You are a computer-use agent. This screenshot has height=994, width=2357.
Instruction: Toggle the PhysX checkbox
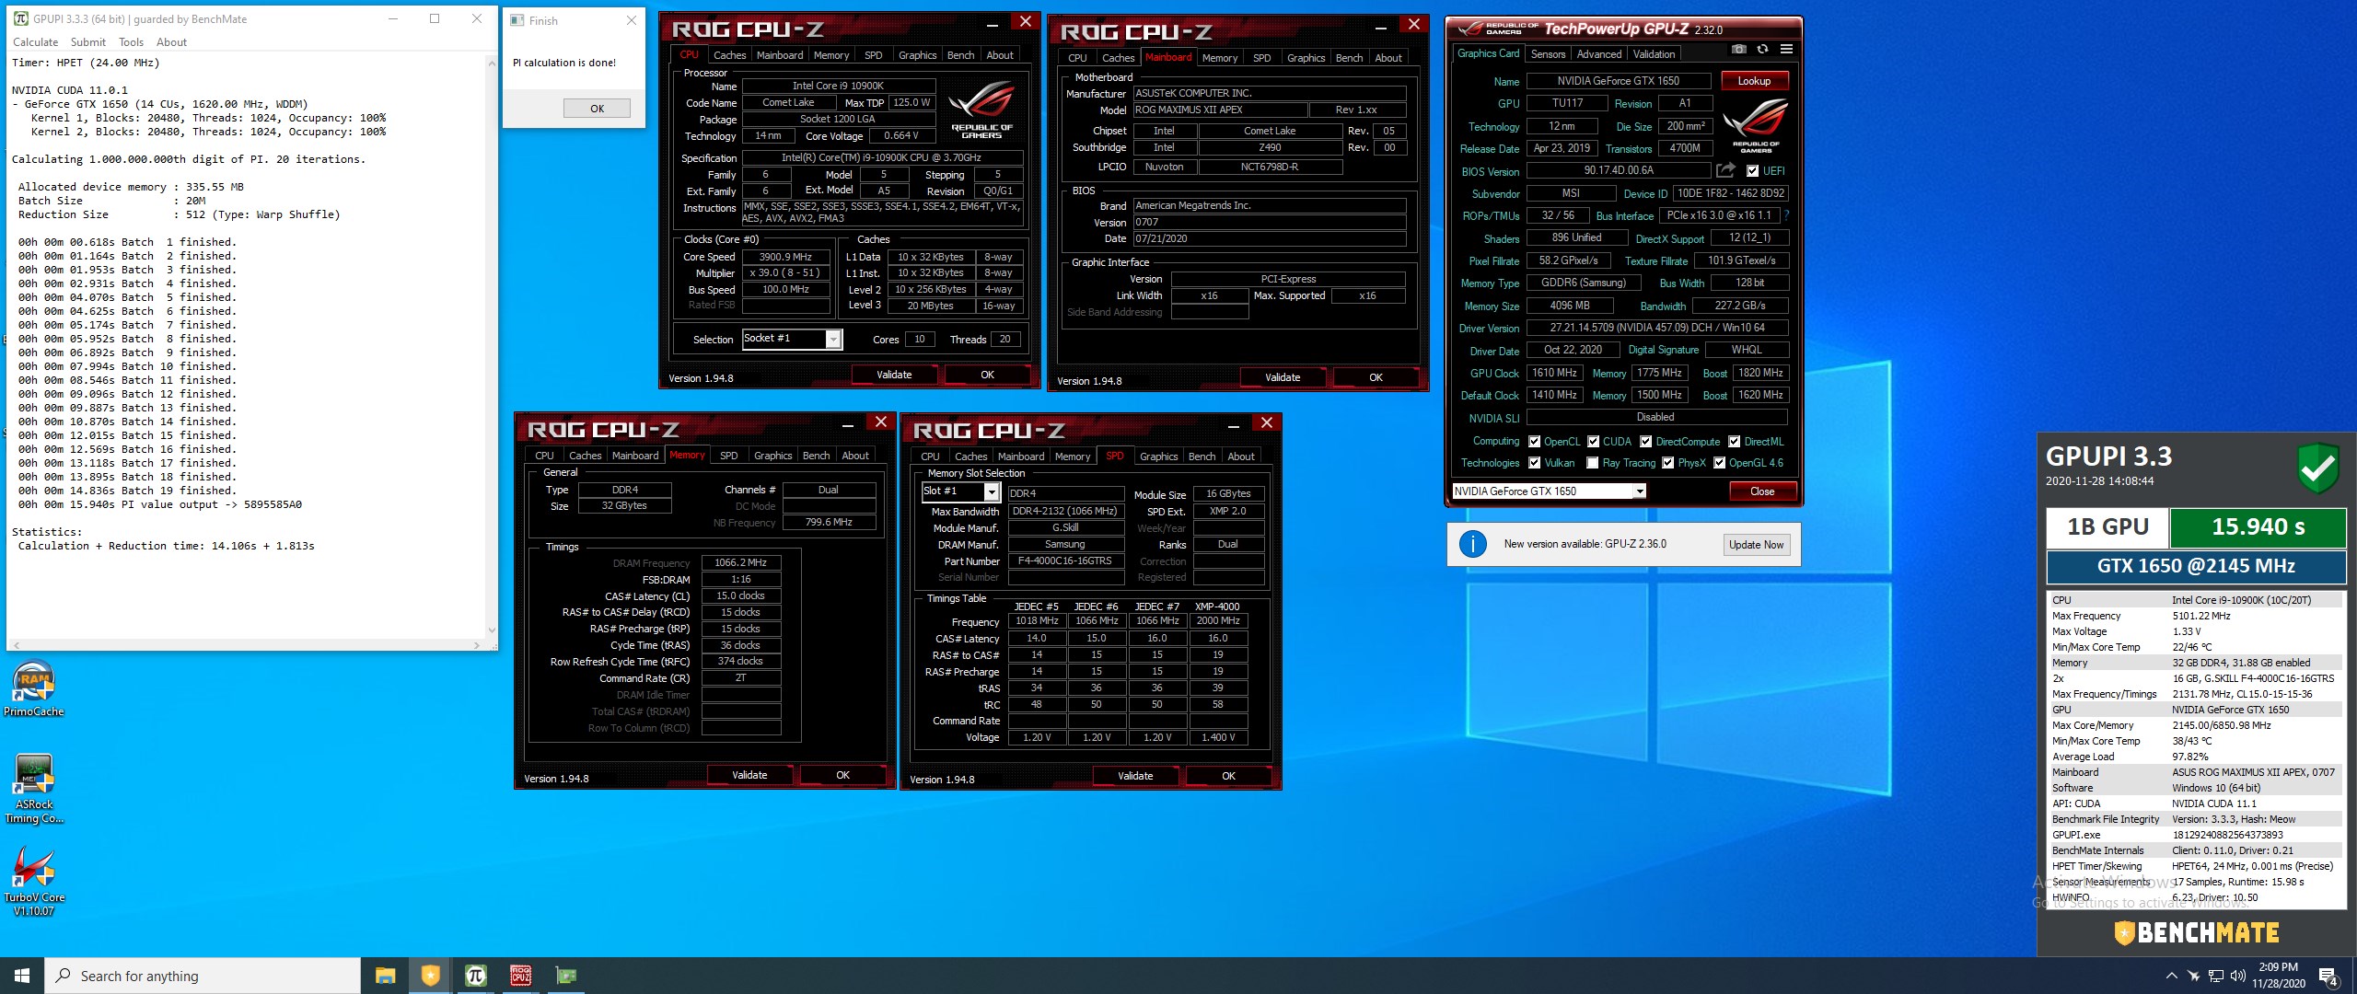(x=1667, y=463)
